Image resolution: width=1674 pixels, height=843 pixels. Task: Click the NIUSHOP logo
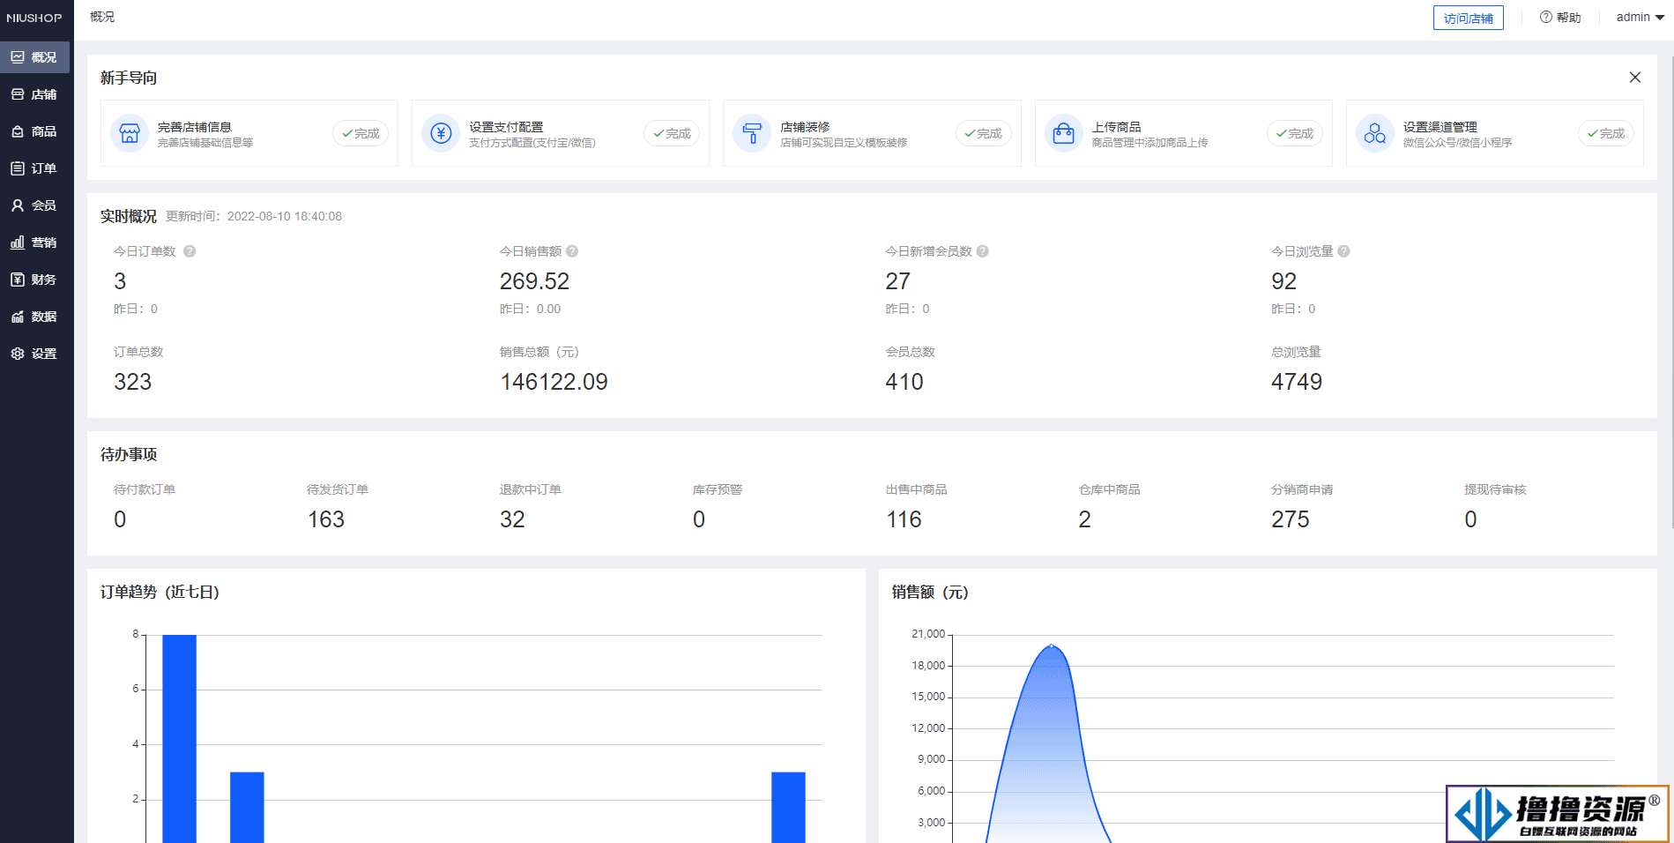pos(34,19)
